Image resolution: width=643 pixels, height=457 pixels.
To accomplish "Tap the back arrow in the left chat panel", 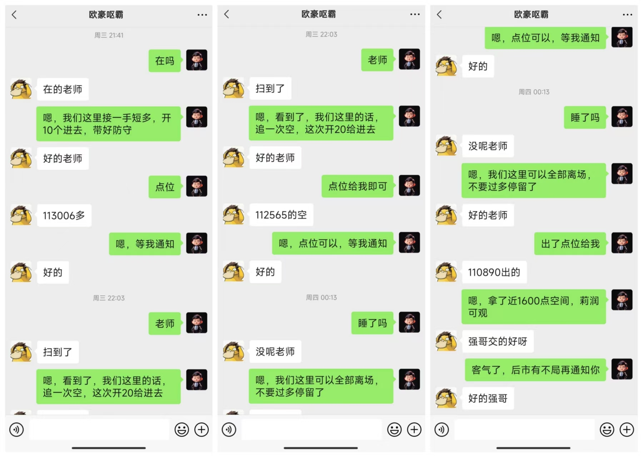I will point(14,15).
